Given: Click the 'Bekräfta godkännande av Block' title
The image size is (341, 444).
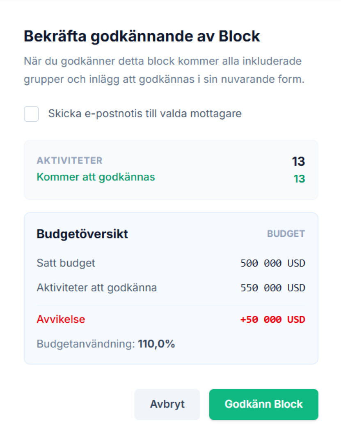Looking at the screenshot, I should coord(142,36).
